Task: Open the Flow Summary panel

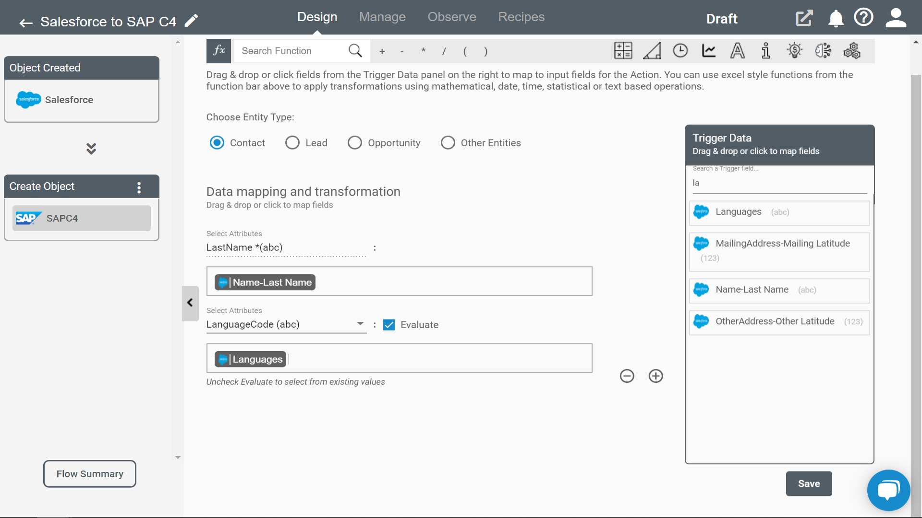Action: click(90, 474)
